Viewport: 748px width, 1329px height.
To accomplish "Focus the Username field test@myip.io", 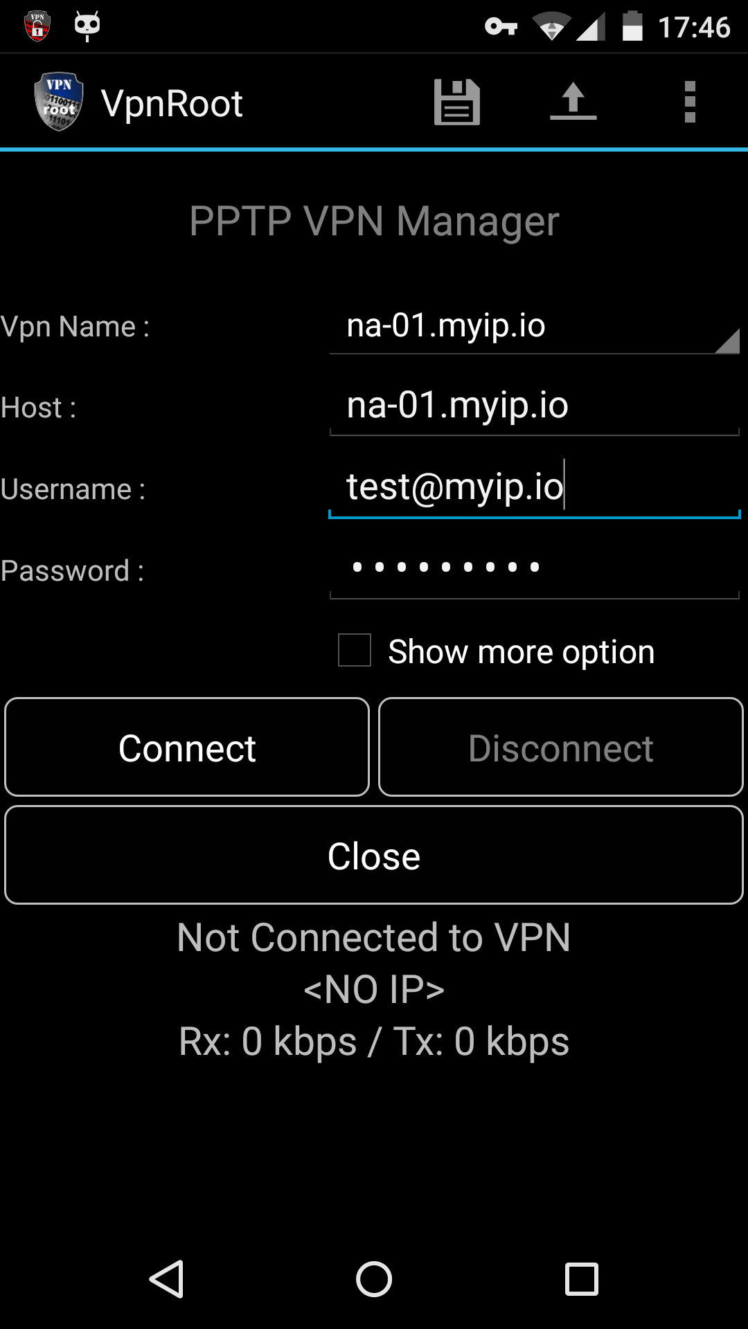I will coord(535,487).
